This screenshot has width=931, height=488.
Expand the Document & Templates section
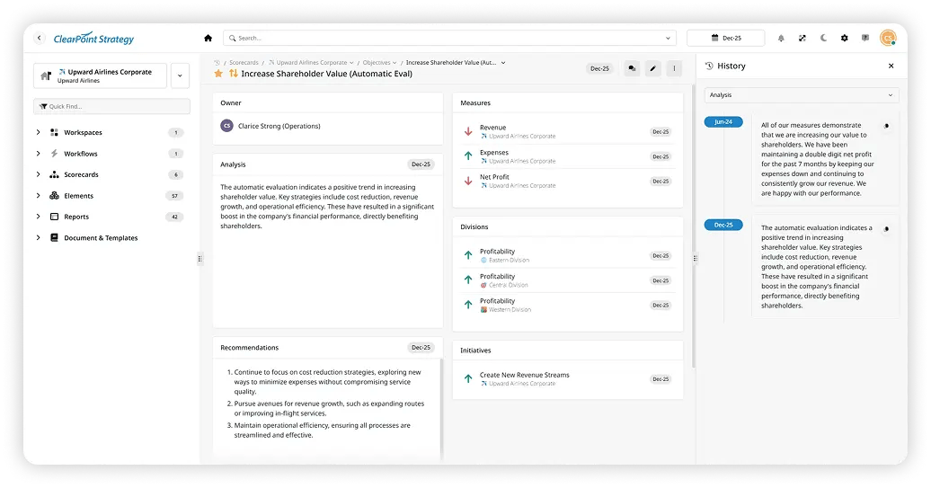[x=38, y=237]
